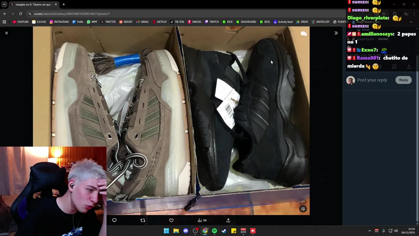419x236 pixels.
Task: Open the Activity feed bookmark
Action: (283, 22)
